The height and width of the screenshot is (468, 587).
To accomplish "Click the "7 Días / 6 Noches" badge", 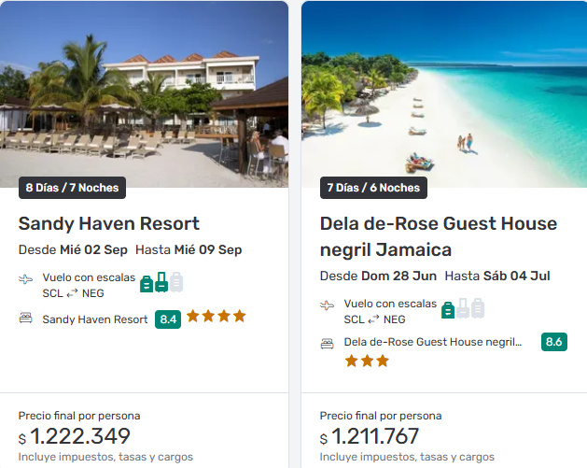I will pos(373,188).
